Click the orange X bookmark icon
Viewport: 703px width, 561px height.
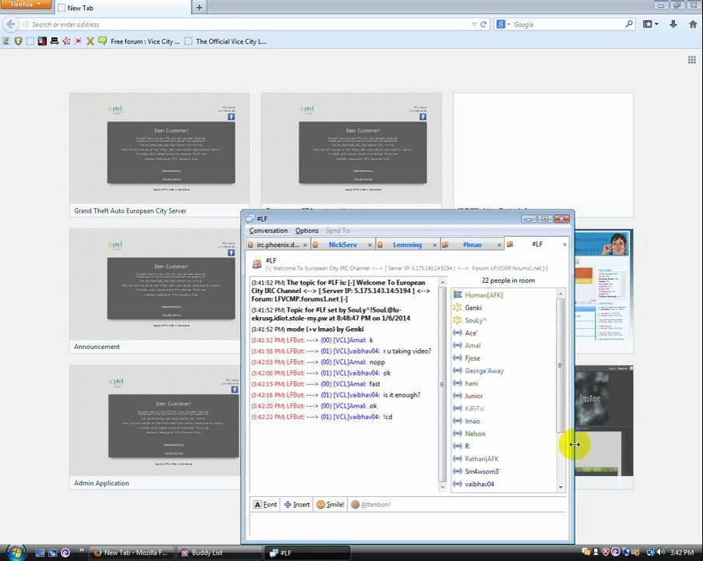pos(90,41)
